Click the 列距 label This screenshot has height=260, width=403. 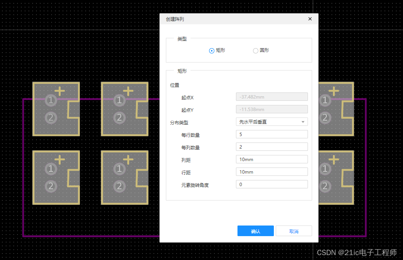(x=186, y=160)
